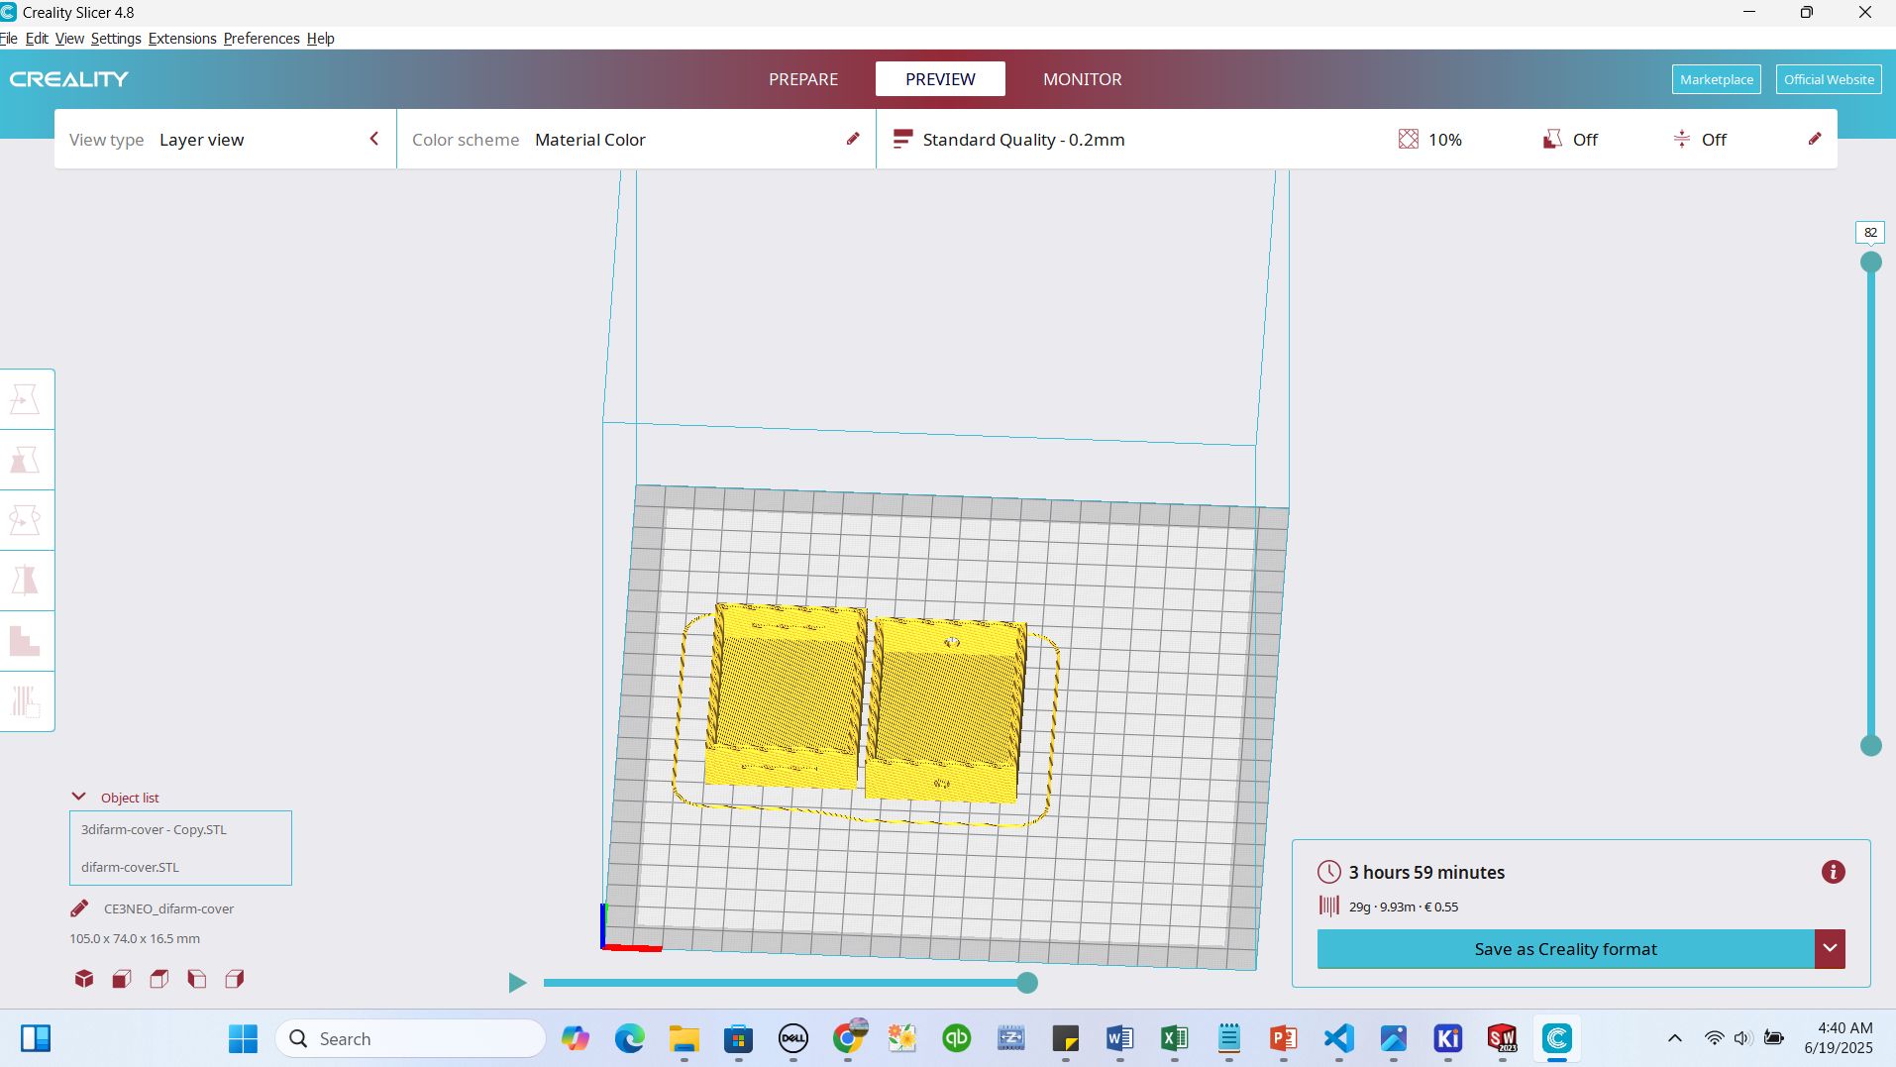Click the filament usage barcode icon

(x=1328, y=906)
